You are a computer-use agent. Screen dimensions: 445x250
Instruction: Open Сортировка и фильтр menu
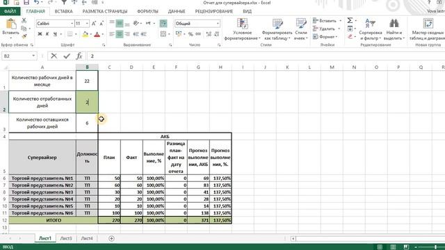tap(370, 29)
